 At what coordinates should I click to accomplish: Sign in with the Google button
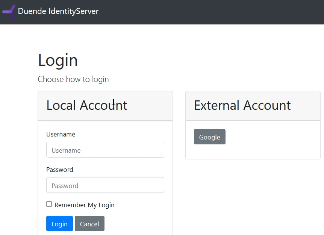click(209, 136)
